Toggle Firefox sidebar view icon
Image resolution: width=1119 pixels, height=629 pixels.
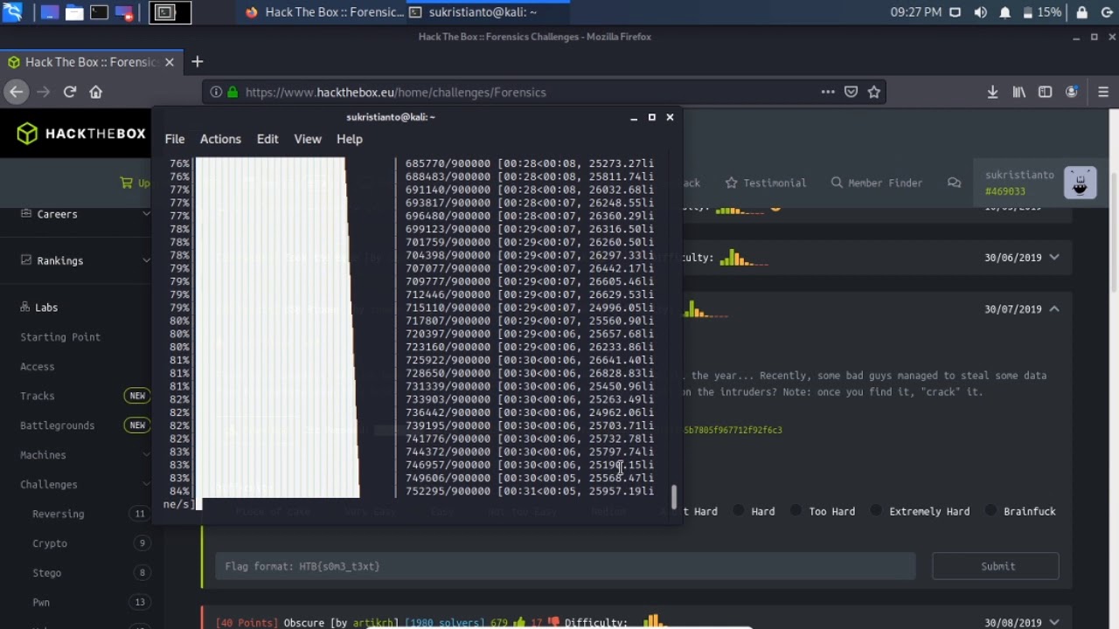pyautogui.click(x=1045, y=92)
